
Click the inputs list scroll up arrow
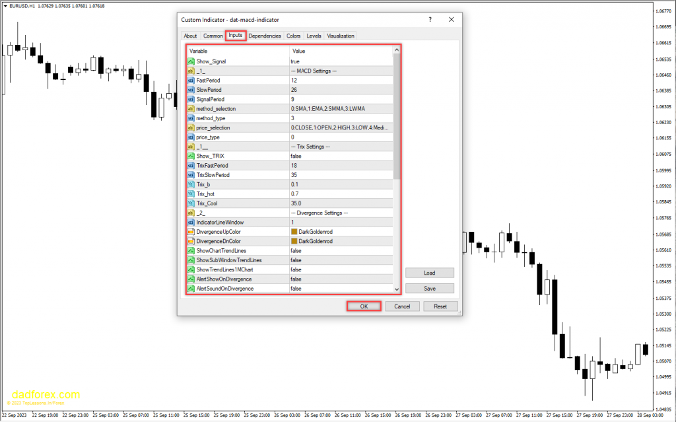point(397,50)
